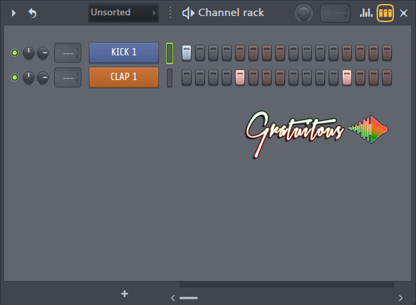
Task: Adjust the swing knob in header
Action: click(304, 13)
